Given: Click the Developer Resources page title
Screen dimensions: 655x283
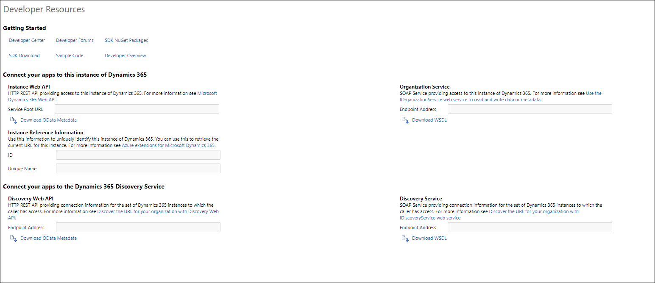Looking at the screenshot, I should pos(44,9).
